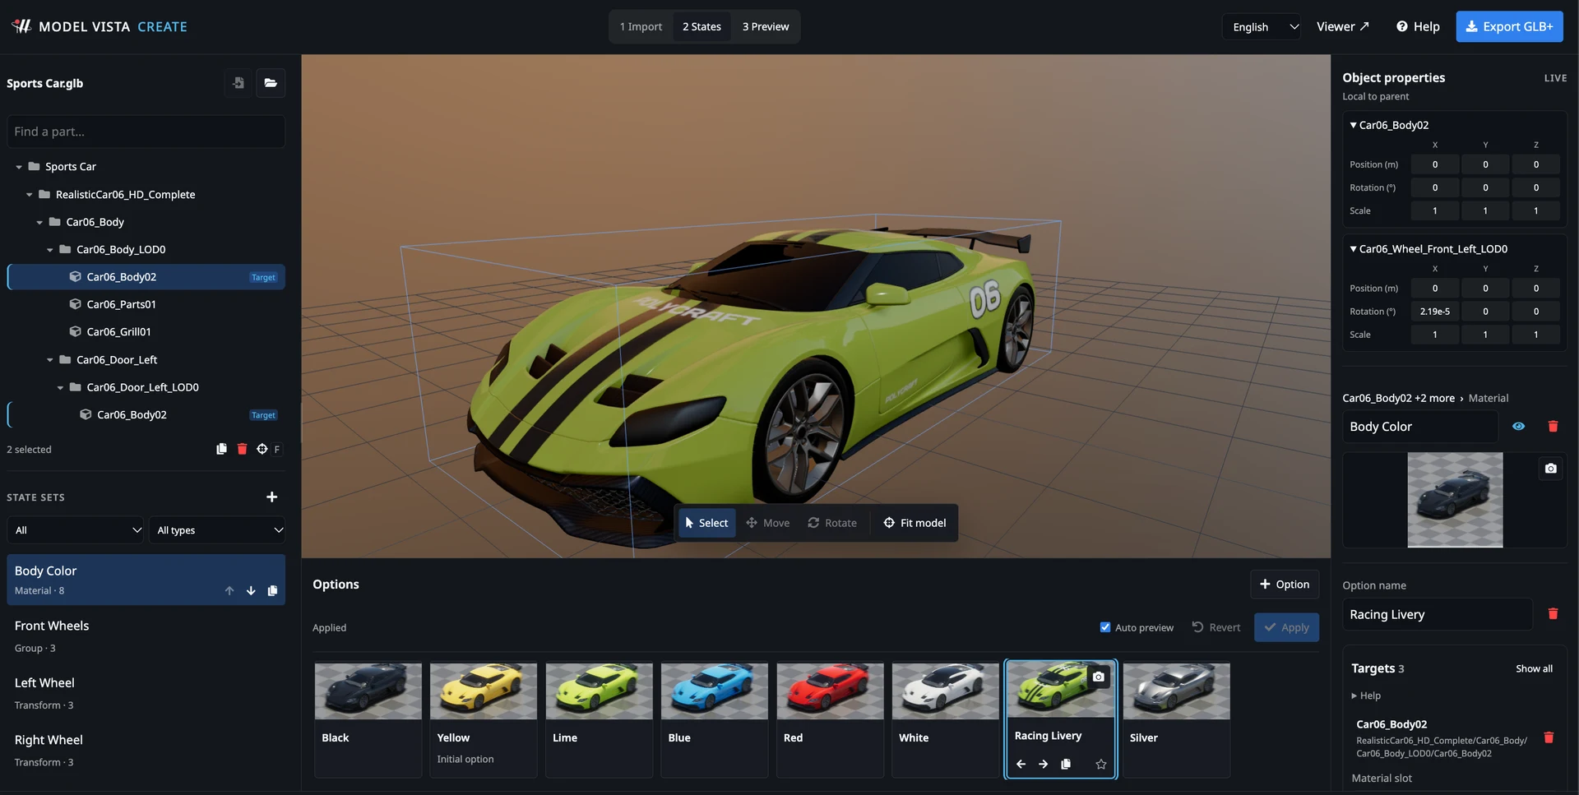Mark Racing Livery as initial with star
The image size is (1579, 795).
pyautogui.click(x=1101, y=764)
